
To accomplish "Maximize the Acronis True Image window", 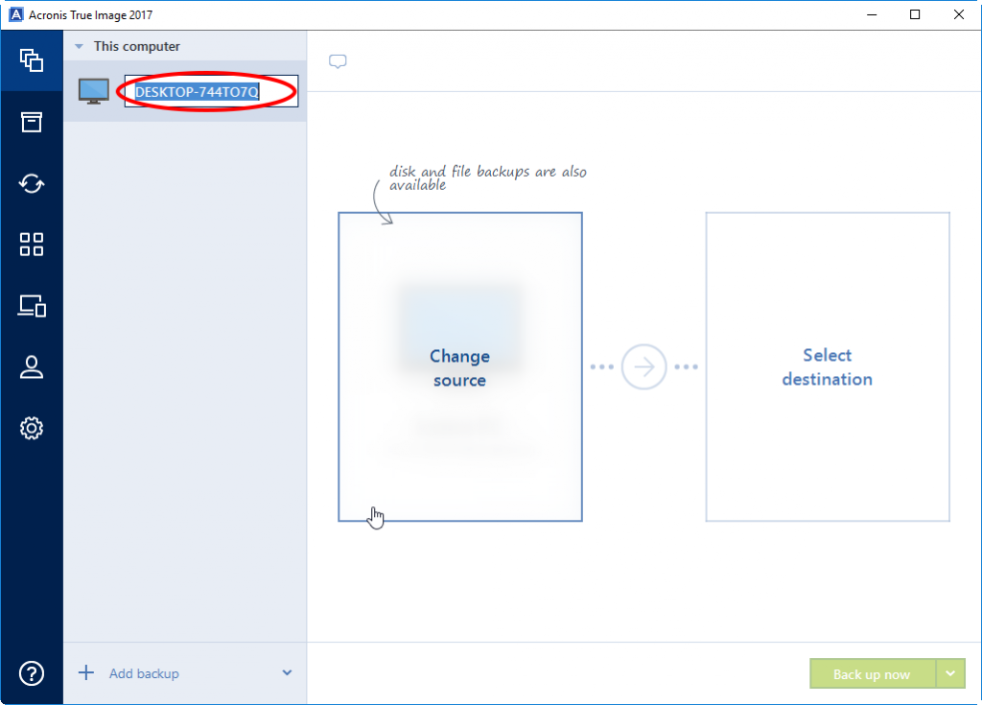I will pos(915,14).
